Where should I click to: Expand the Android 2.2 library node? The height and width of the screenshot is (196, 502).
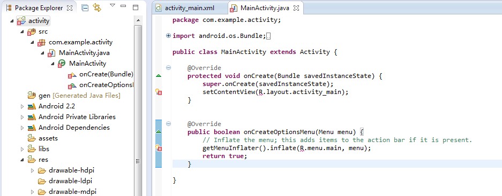(22, 106)
